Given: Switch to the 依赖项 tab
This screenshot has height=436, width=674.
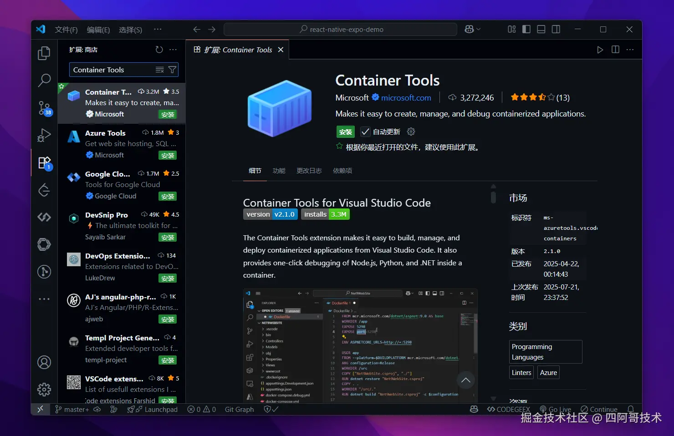Looking at the screenshot, I should [342, 171].
